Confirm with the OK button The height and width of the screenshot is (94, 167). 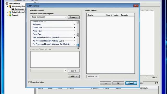118,83
